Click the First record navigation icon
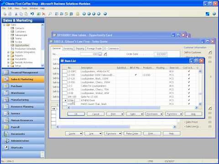219x164 pixels. coord(84,14)
